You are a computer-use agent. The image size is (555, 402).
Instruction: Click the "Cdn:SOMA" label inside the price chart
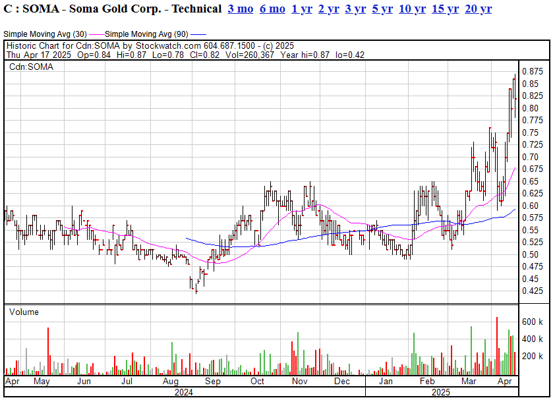(31, 67)
